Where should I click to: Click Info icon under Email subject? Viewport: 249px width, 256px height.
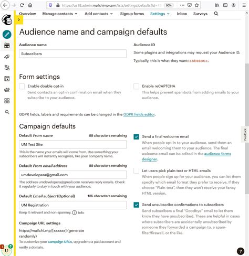75,212
